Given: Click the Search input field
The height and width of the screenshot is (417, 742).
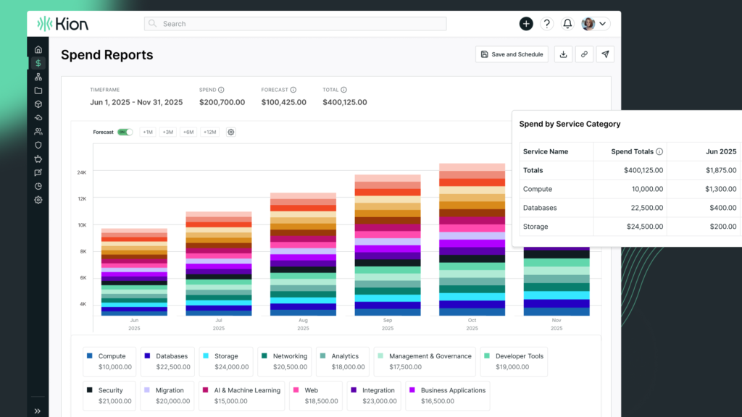Looking at the screenshot, I should click(x=296, y=24).
